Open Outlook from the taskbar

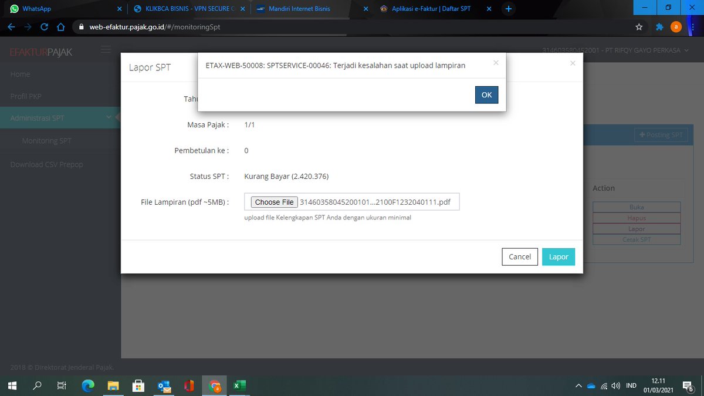click(x=164, y=385)
